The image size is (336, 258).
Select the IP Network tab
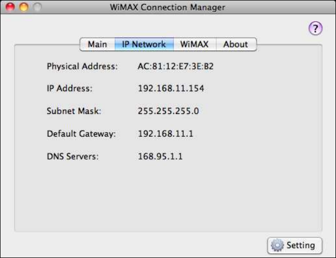(x=144, y=44)
